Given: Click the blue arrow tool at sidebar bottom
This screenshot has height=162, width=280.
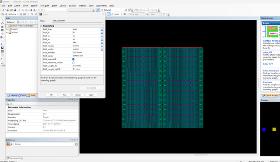Looking at the screenshot, I should tap(2, 63).
